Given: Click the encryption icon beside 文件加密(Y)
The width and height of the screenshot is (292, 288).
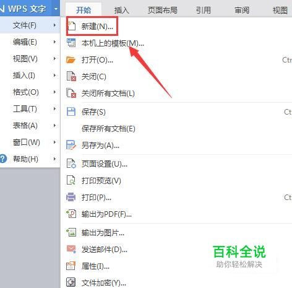Looking at the screenshot, I should 71,282.
